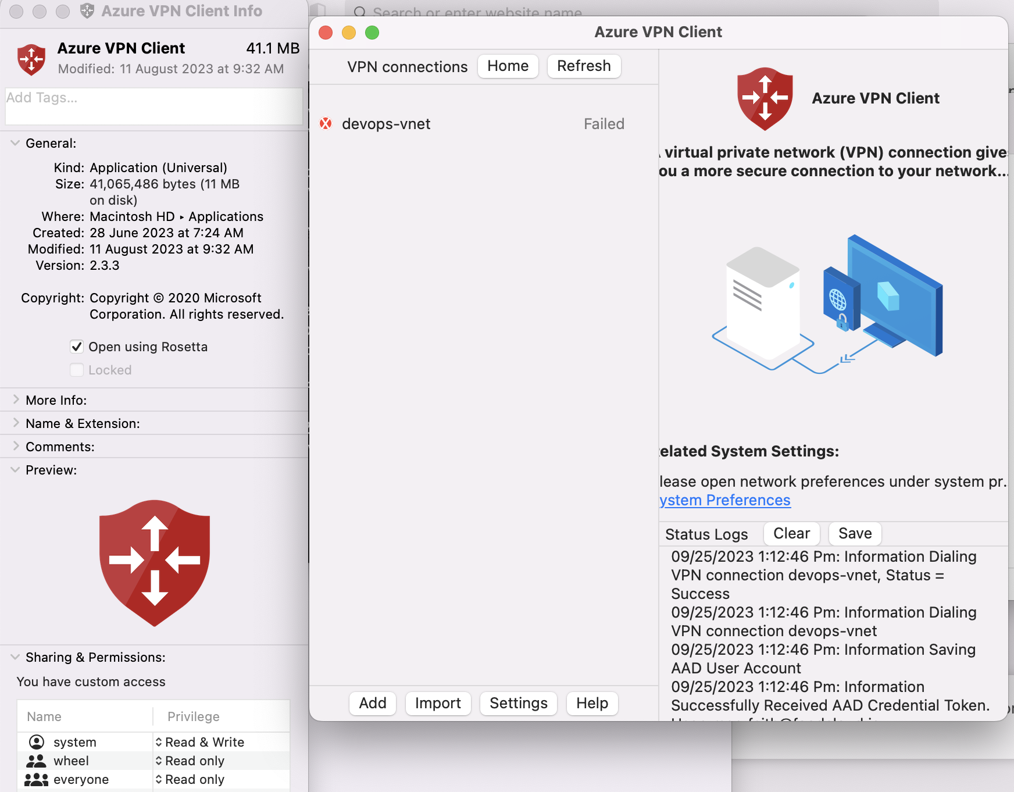Click the Azure VPN Client icon in Info header
The width and height of the screenshot is (1014, 792).
point(31,59)
